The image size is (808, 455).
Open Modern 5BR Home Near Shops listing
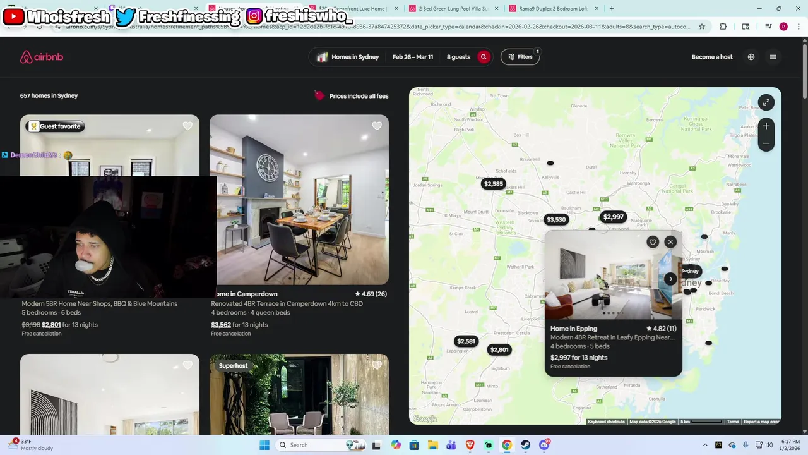pyautogui.click(x=100, y=303)
